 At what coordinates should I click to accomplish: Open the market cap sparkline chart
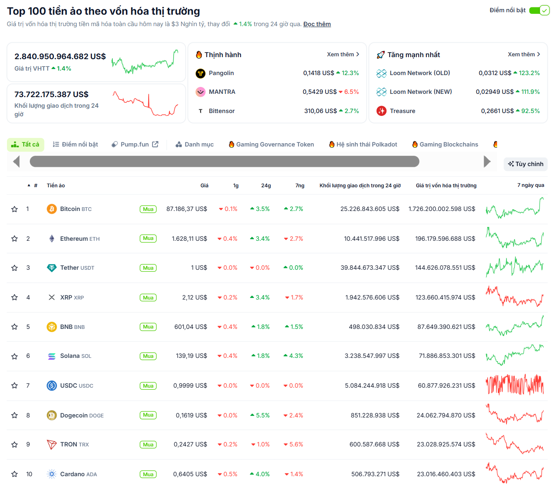click(145, 62)
